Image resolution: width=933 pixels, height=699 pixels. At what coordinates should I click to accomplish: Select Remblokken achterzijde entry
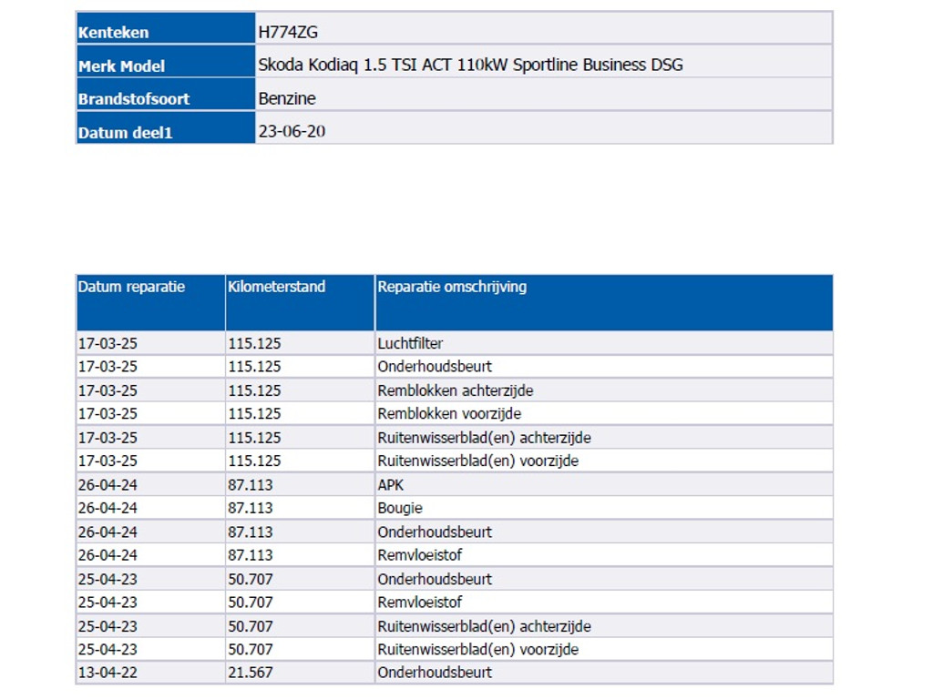(x=456, y=390)
